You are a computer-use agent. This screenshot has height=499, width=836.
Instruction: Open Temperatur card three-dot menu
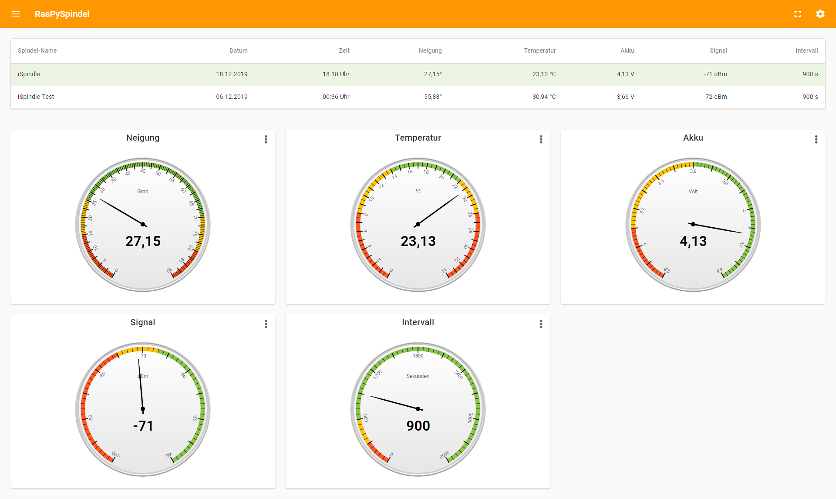[541, 139]
